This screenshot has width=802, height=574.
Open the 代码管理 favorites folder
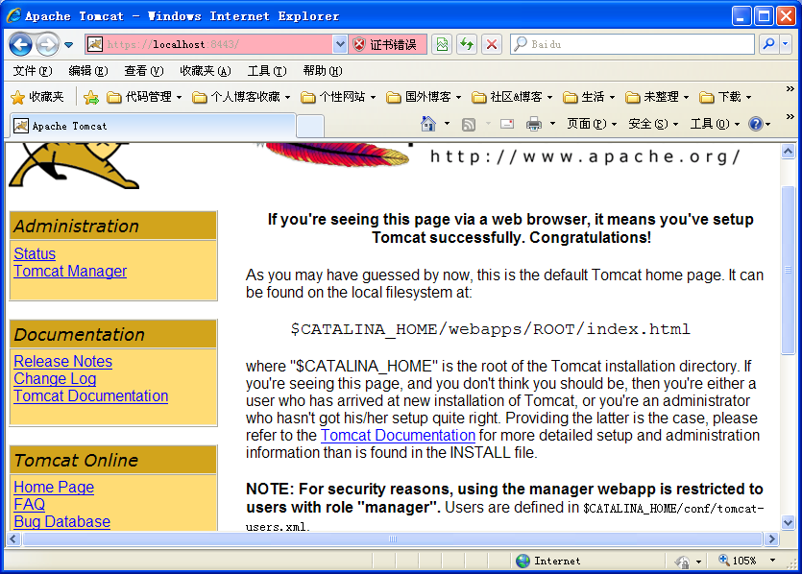[144, 97]
